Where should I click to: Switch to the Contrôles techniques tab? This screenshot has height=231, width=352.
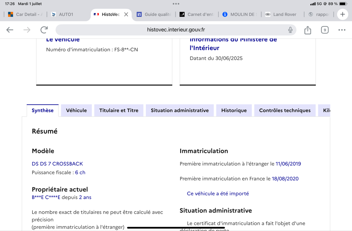click(285, 110)
